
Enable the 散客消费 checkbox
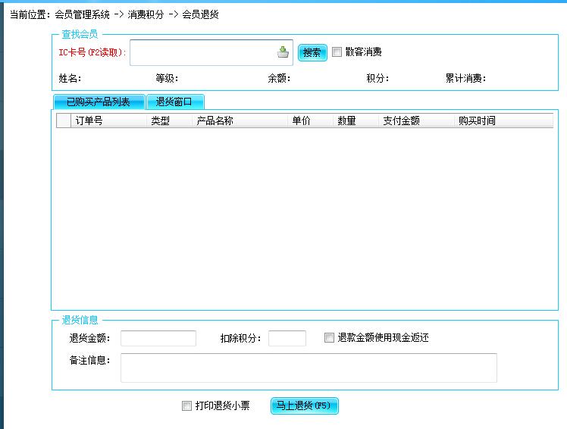337,52
